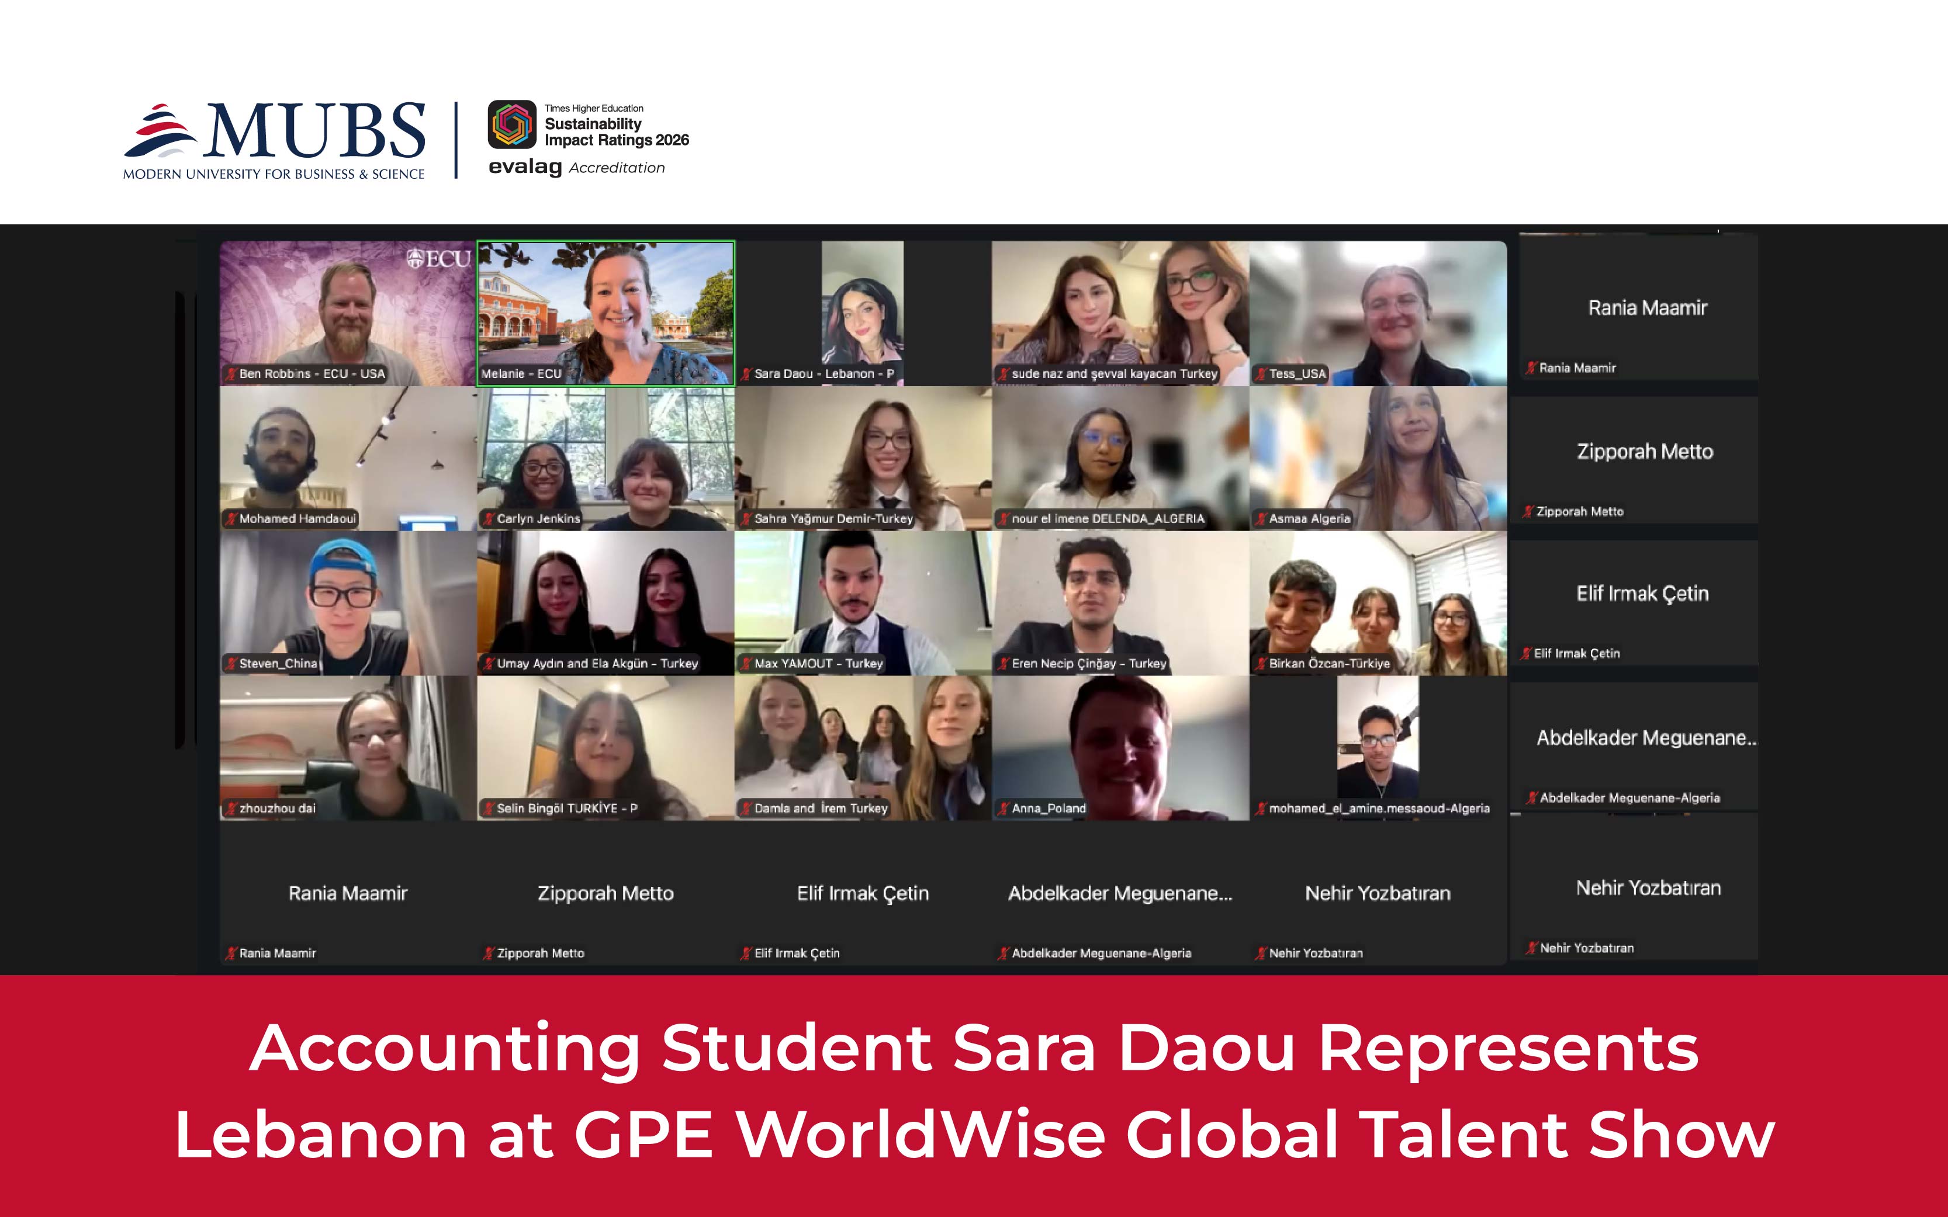
Task: Click the MUBS university logo
Action: pos(274,141)
